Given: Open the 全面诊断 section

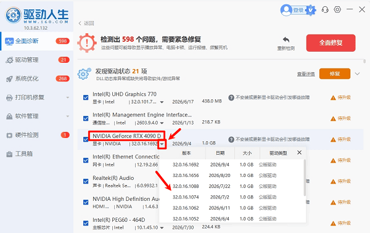Looking at the screenshot, I should point(37,41).
